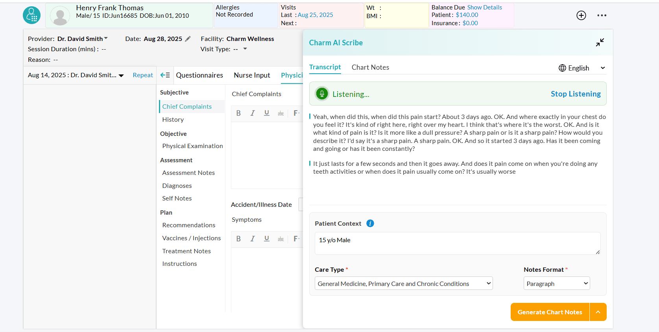Click the Assessment section heading
The width and height of the screenshot is (659, 332).
tap(176, 160)
